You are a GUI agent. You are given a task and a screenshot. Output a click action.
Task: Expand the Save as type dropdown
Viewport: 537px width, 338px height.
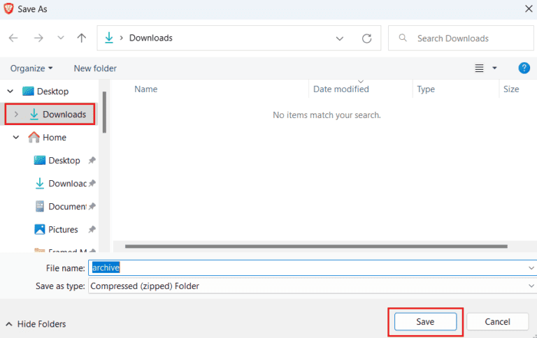[x=531, y=286]
